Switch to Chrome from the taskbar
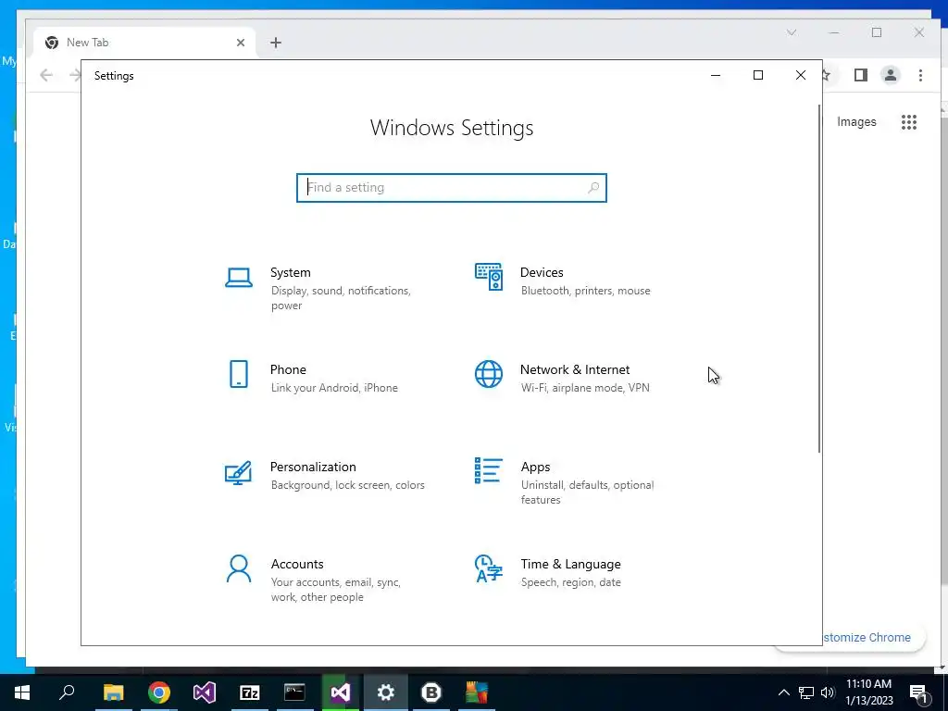Viewport: 948px width, 711px height. (159, 692)
